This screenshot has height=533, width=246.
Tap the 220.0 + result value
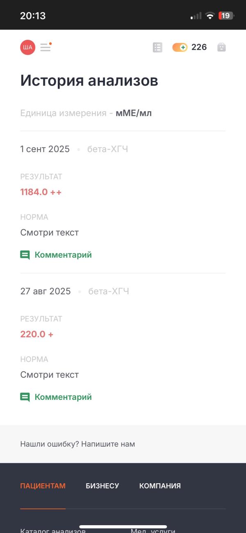click(36, 334)
